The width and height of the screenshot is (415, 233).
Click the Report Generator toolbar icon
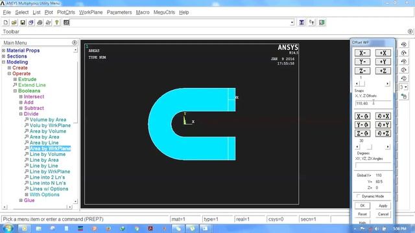pyautogui.click(x=48, y=23)
